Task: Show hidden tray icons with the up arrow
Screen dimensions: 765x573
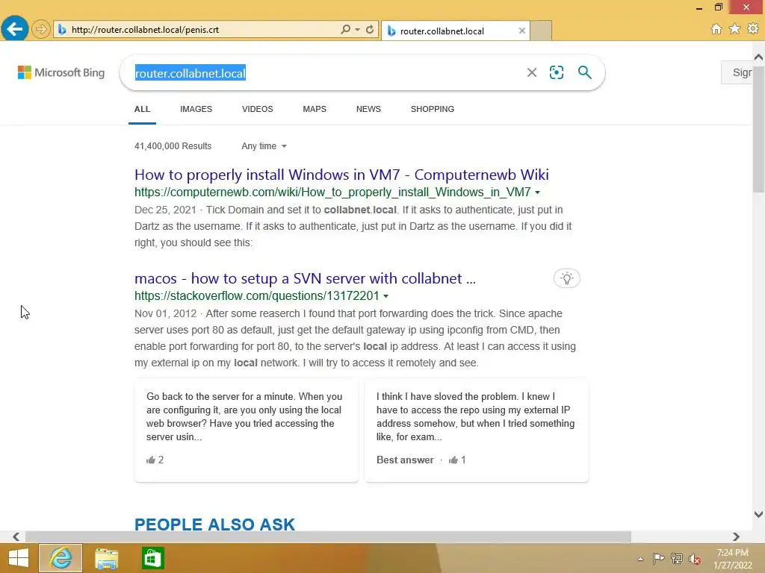Action: [x=640, y=559]
